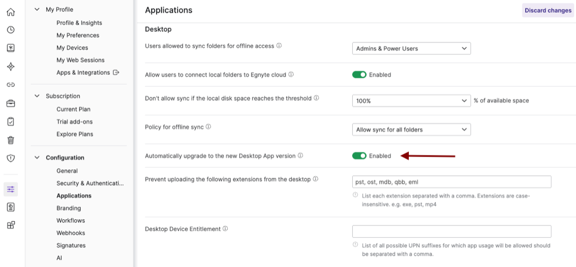Open the AI sparkle sidebar icon
Screen dimensions: 576x267
coord(10,66)
